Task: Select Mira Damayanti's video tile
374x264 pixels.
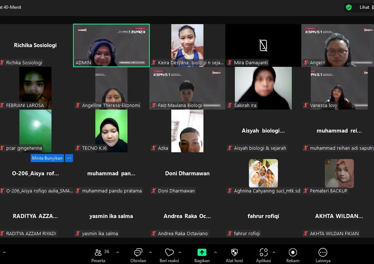Action: click(263, 45)
